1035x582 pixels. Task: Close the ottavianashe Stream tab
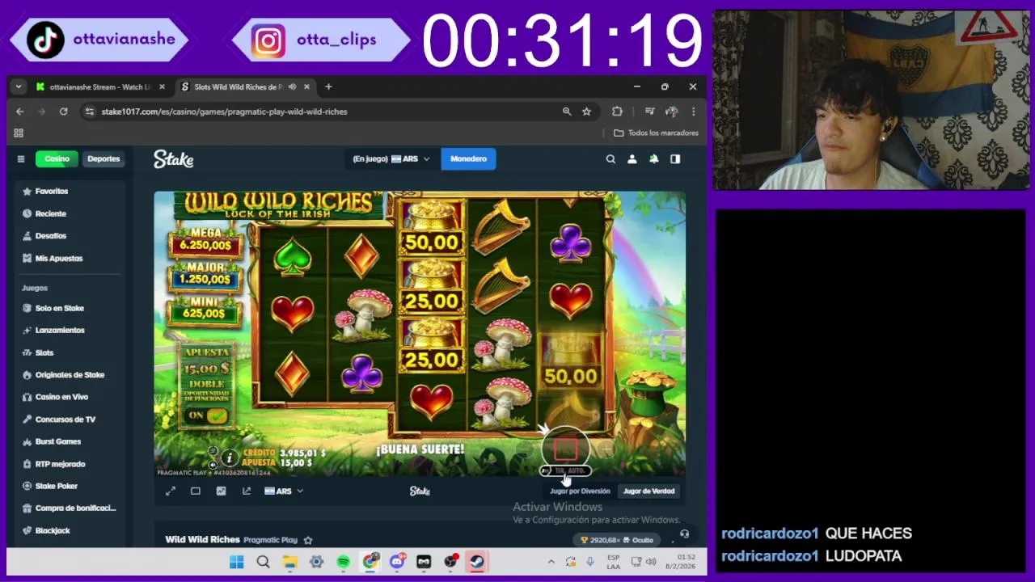coord(162,86)
